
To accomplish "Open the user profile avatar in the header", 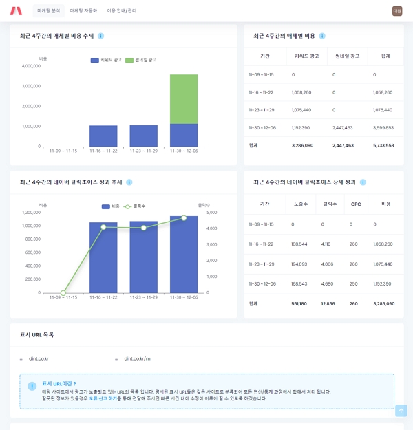I will pos(397,11).
